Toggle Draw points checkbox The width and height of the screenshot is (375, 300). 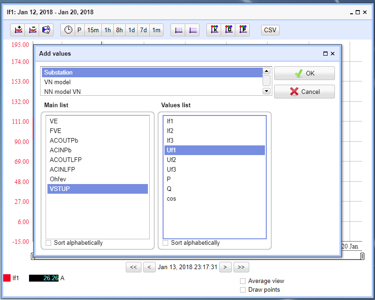click(x=243, y=290)
